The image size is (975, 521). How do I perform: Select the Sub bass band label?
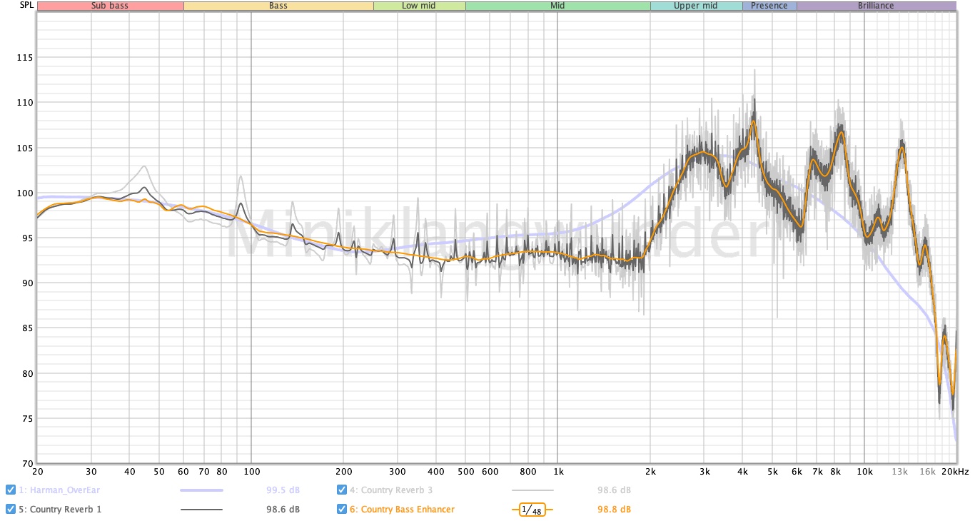[x=110, y=6]
